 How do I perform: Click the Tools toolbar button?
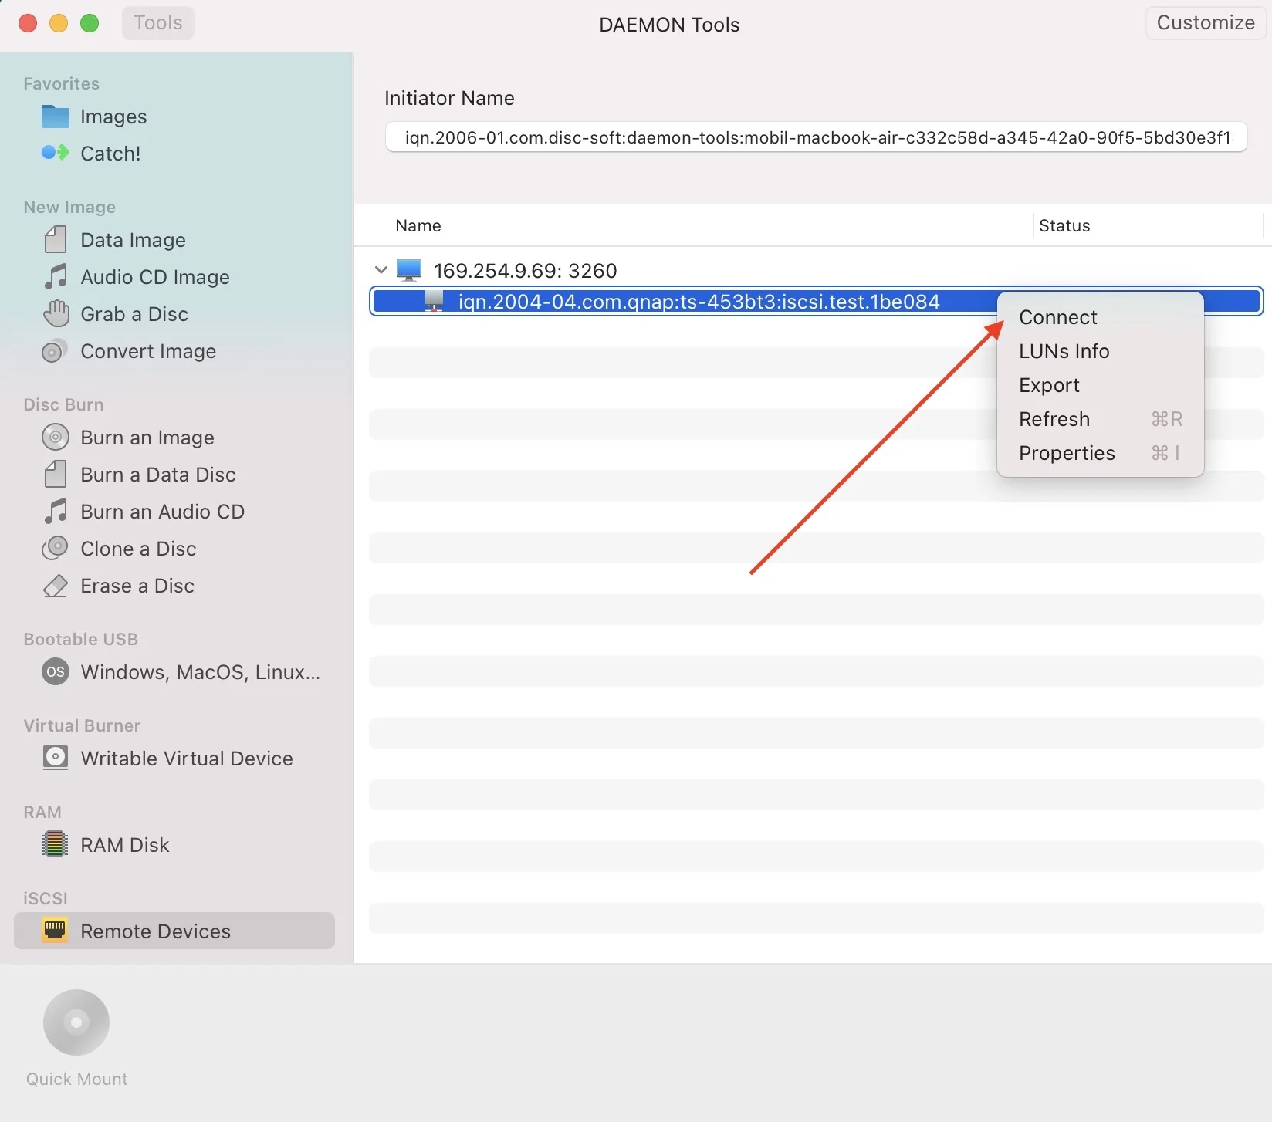pos(158,23)
